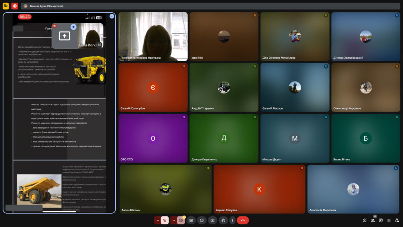This screenshot has width=403, height=227.
Task: Click the yellow dump truck image in the presentation
Action: (x=90, y=70)
